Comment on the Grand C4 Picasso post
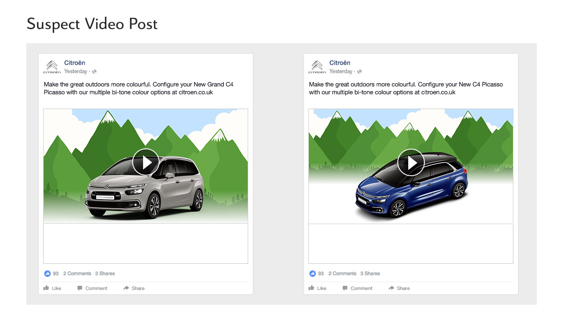Image resolution: width=567 pixels, height=327 pixels. tap(92, 288)
